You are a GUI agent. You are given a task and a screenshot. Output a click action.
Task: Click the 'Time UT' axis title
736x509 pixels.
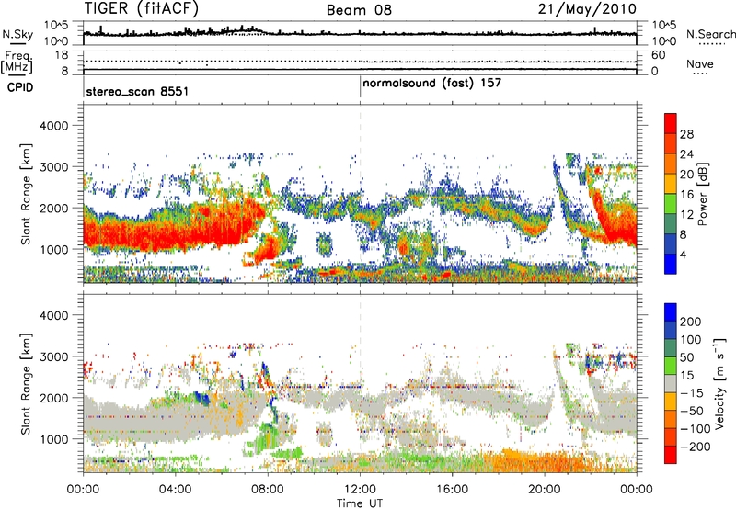[360, 503]
